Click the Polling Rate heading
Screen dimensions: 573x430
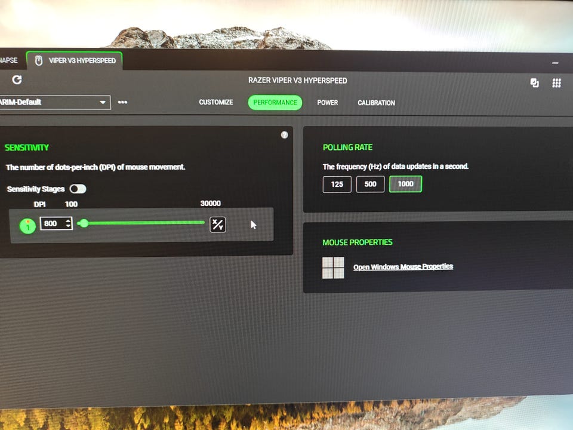[x=347, y=148]
